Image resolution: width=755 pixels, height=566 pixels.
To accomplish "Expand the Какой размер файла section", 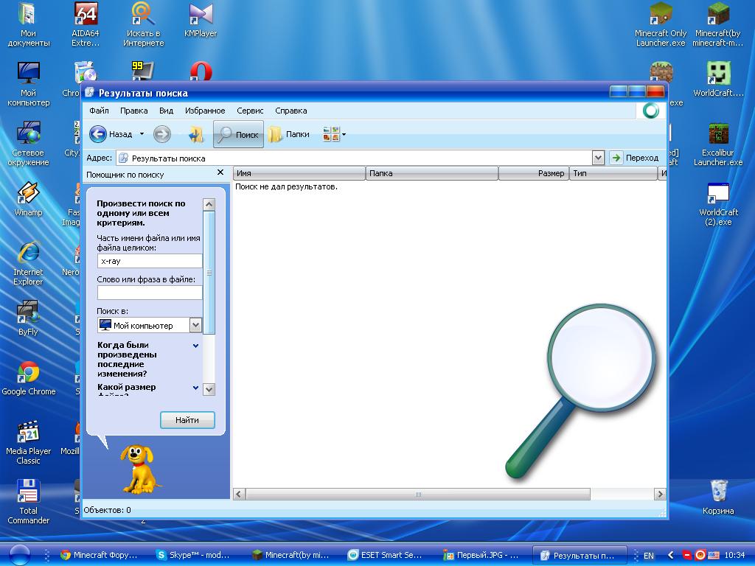I will click(195, 388).
